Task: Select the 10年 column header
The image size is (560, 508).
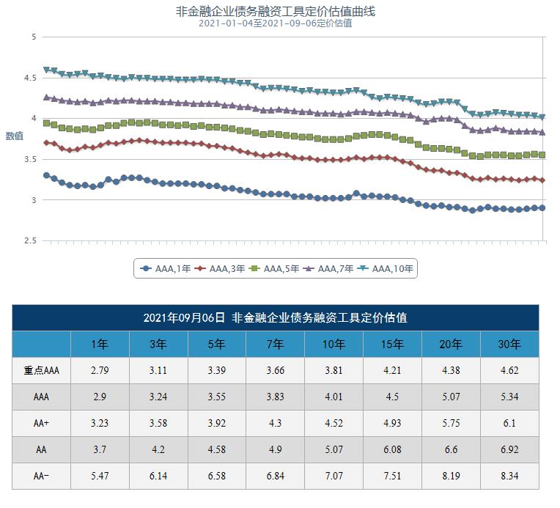Action: pos(334,344)
